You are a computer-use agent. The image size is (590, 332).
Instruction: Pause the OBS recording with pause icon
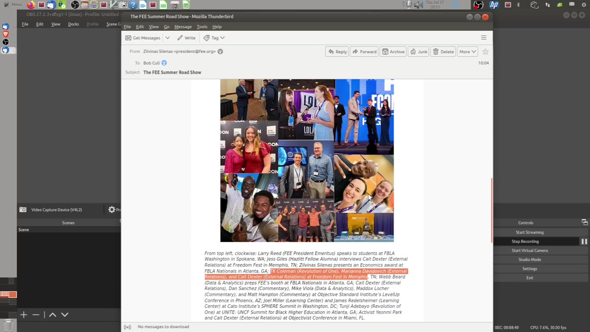(x=584, y=242)
